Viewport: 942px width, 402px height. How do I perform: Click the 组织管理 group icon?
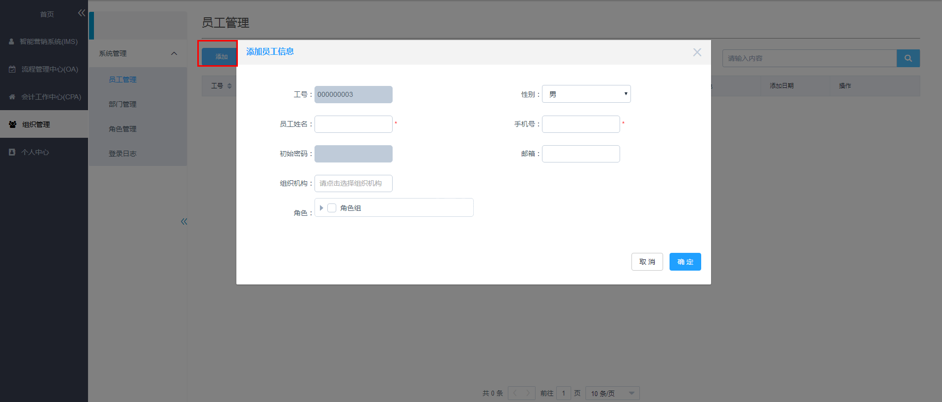[x=13, y=124]
